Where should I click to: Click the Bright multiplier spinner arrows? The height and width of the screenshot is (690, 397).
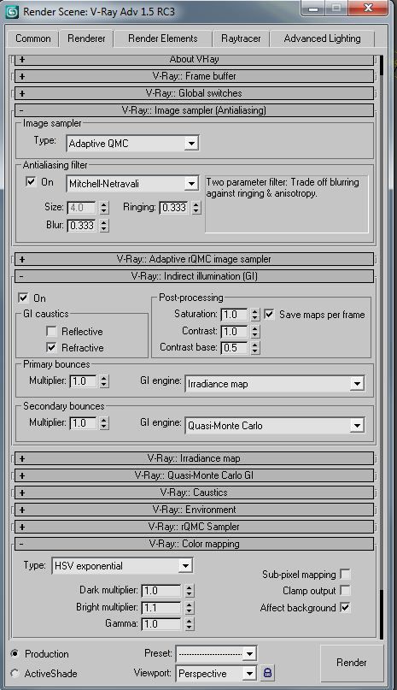coord(189,608)
